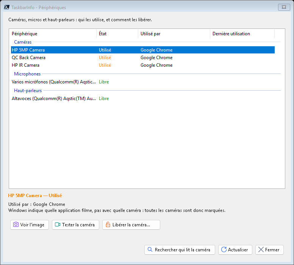Click the Utilisé par column header
The image size is (294, 265).
point(174,34)
